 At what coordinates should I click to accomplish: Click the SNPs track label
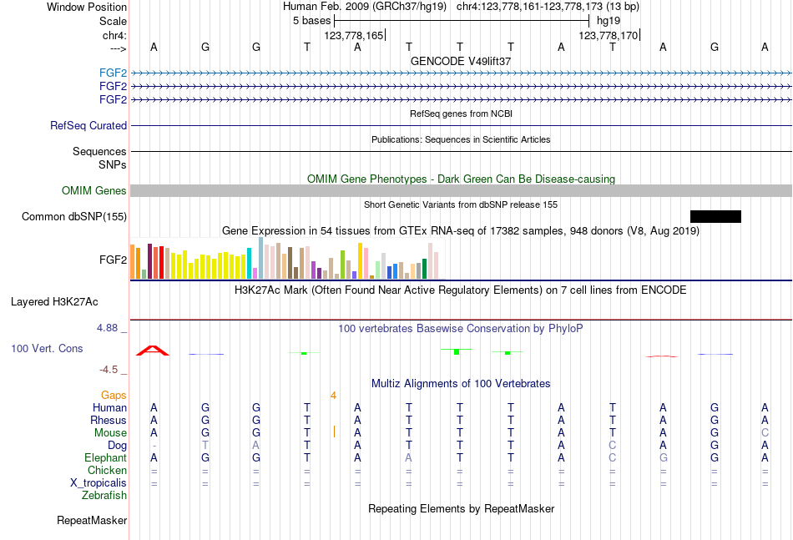(113, 164)
